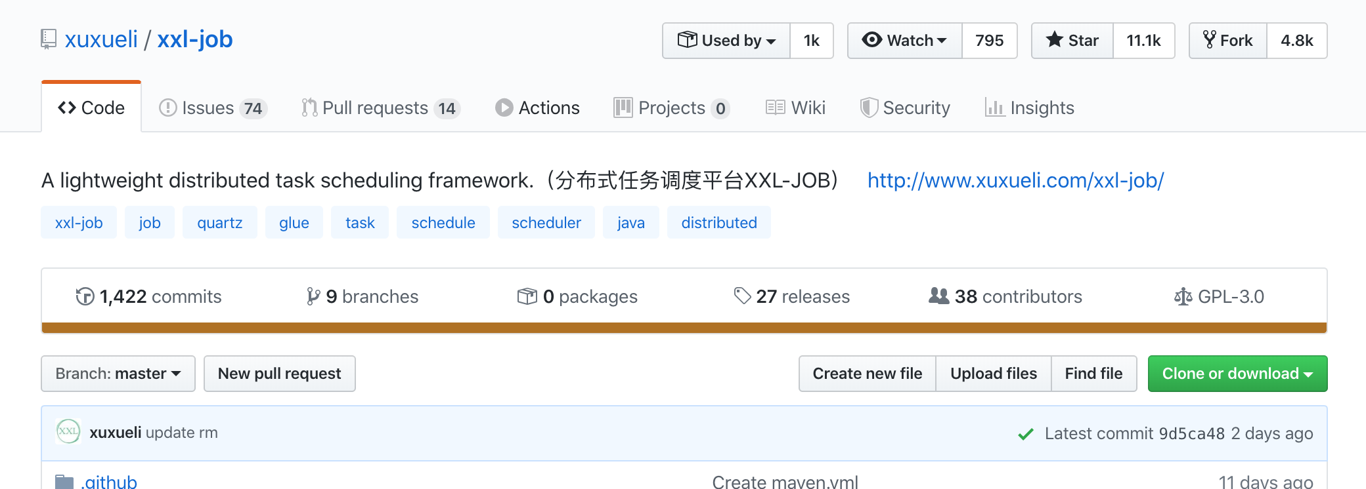View the 9 branches list
Screen dimensions: 1366x489
coord(362,296)
